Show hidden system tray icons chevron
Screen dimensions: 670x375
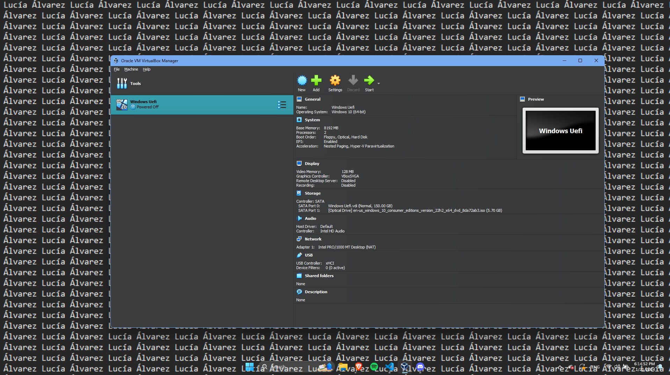(560, 367)
